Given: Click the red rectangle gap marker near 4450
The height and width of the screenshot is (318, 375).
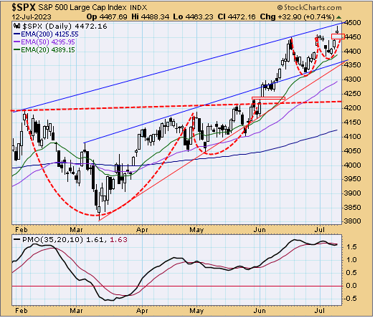Looking at the screenshot, I should pos(338,37).
